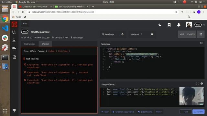Image resolution: width=207 pixels, height=116 pixels.
Task: Open a new browser tab
Action: [x=93, y=6]
